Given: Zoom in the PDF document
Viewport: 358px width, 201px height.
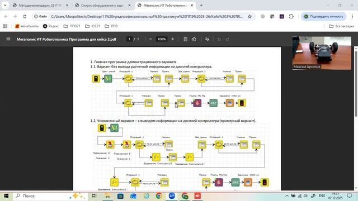Looking at the screenshot, I should coord(173,39).
